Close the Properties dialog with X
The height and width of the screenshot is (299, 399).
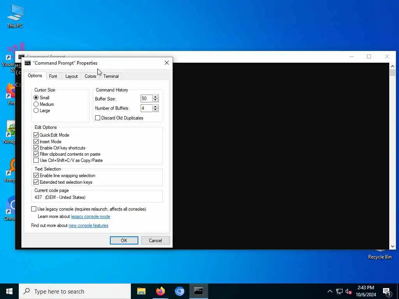167,63
